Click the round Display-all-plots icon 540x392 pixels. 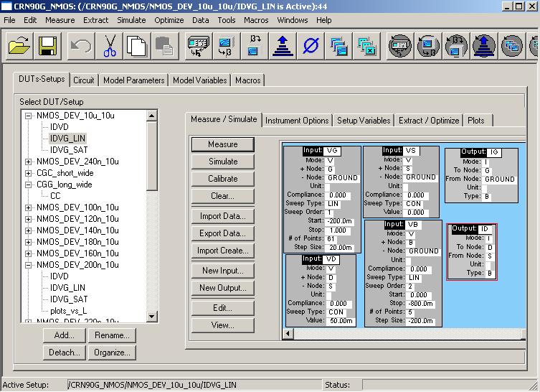click(x=512, y=46)
